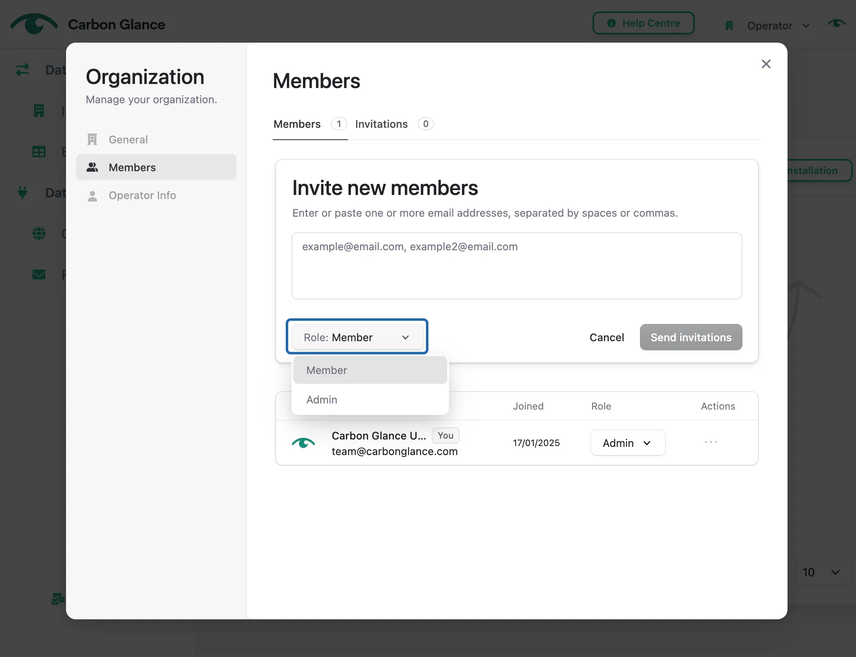Select General in the Organization sidebar
Viewport: 856px width, 657px height.
[x=156, y=140]
